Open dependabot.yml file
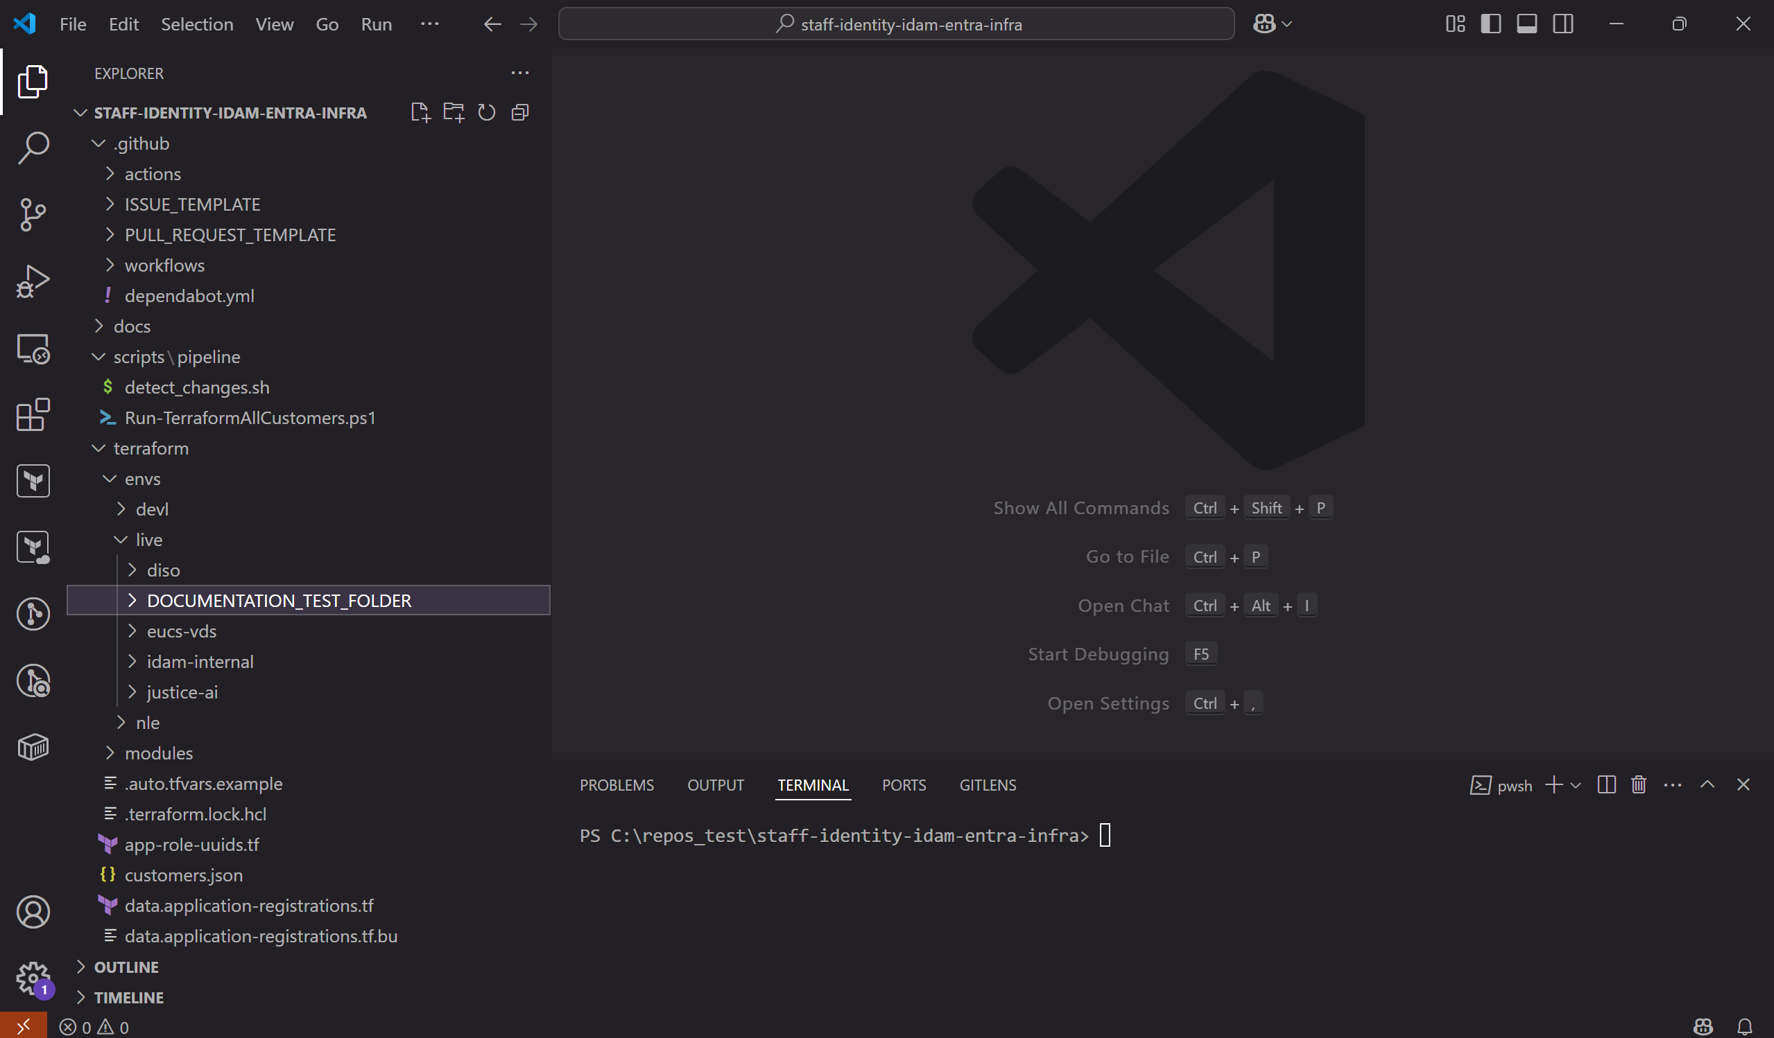The image size is (1774, 1038). pyautogui.click(x=309, y=296)
